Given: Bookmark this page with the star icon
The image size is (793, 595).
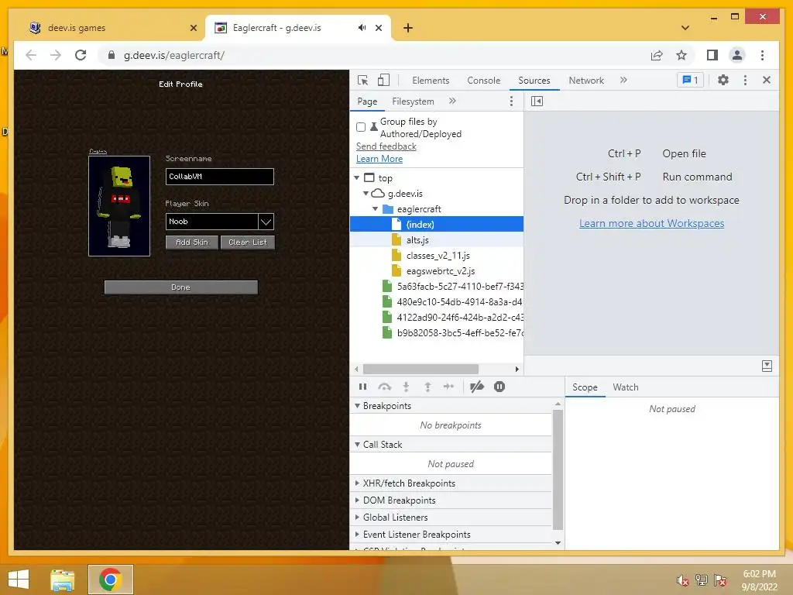Looking at the screenshot, I should pyautogui.click(x=681, y=55).
